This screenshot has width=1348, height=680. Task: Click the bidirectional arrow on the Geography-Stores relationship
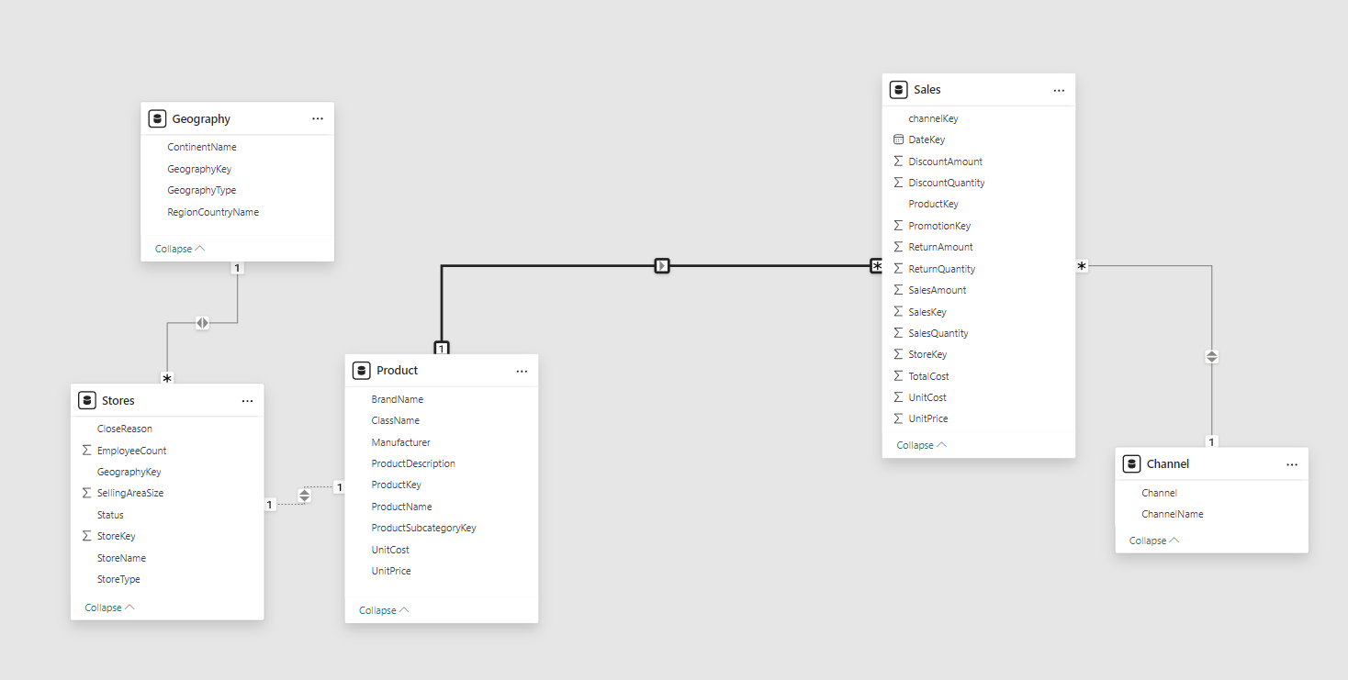pyautogui.click(x=203, y=322)
